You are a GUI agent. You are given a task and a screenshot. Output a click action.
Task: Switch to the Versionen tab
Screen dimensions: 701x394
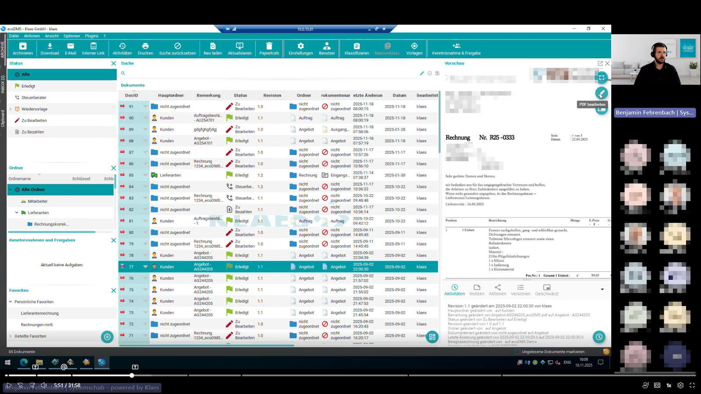[x=520, y=290]
